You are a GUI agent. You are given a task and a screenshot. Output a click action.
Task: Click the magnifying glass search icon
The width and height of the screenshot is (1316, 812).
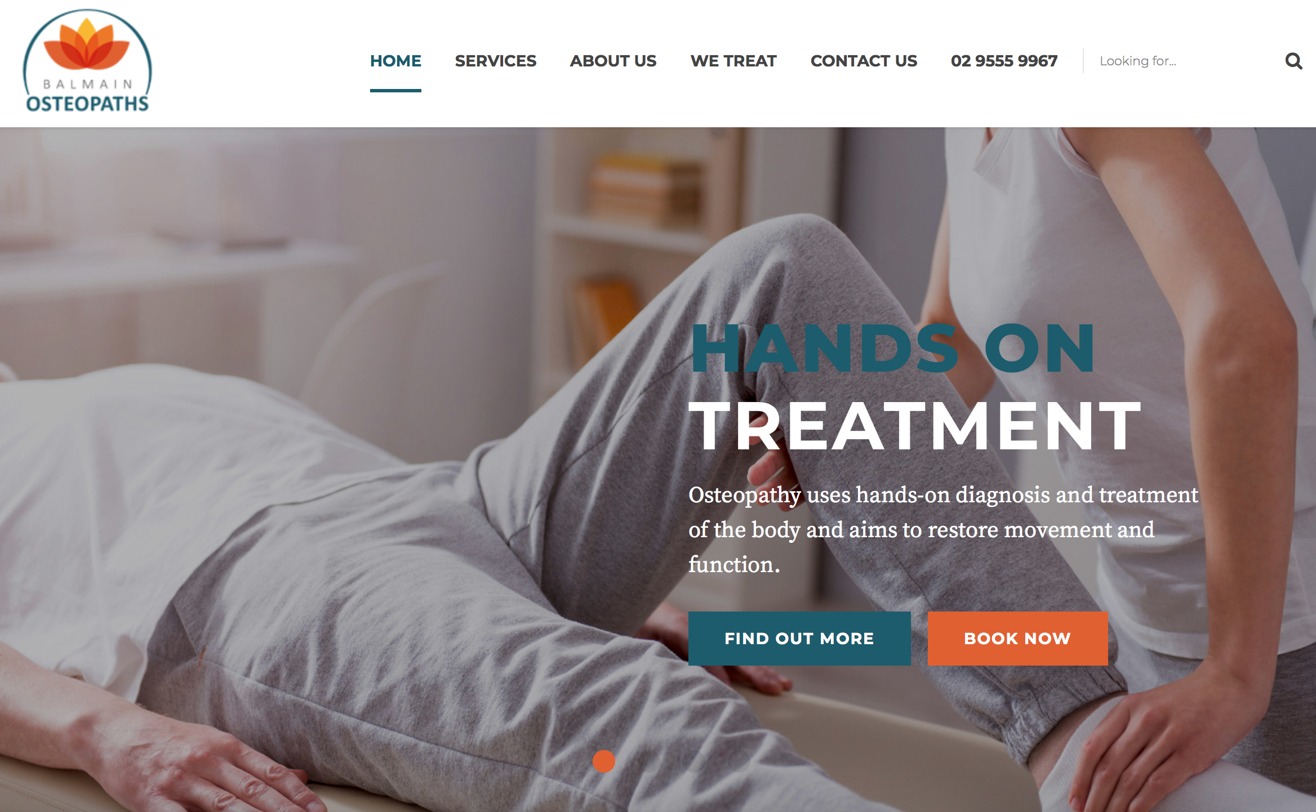[x=1293, y=61]
